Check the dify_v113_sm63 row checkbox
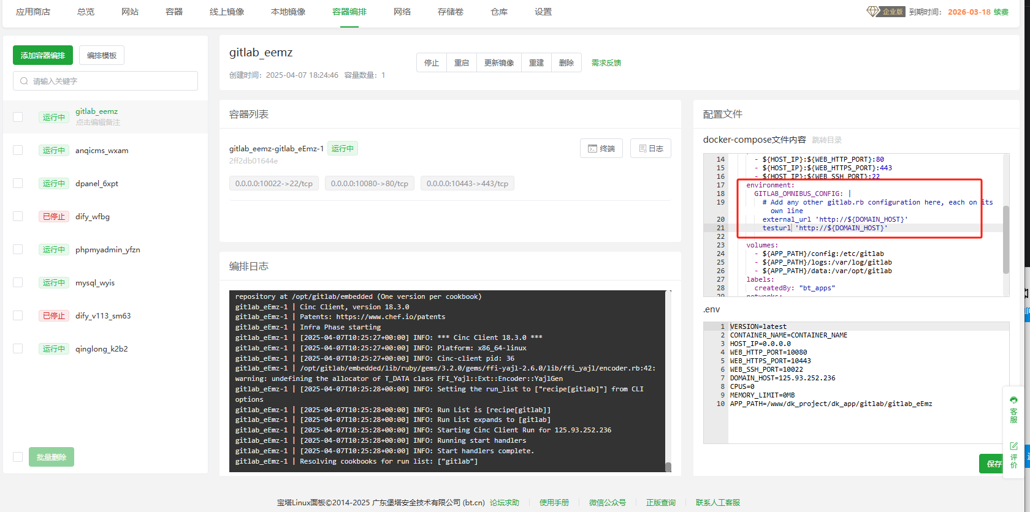This screenshot has height=512, width=1030. pos(18,315)
